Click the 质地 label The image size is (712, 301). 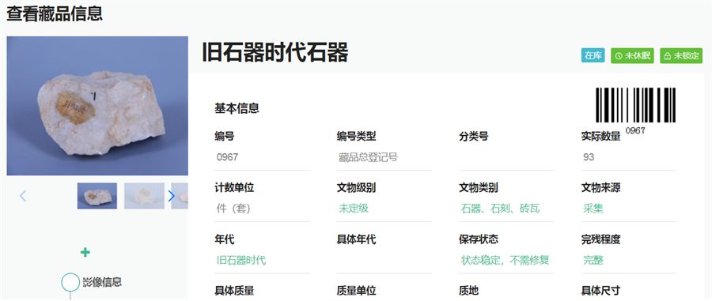point(468,290)
